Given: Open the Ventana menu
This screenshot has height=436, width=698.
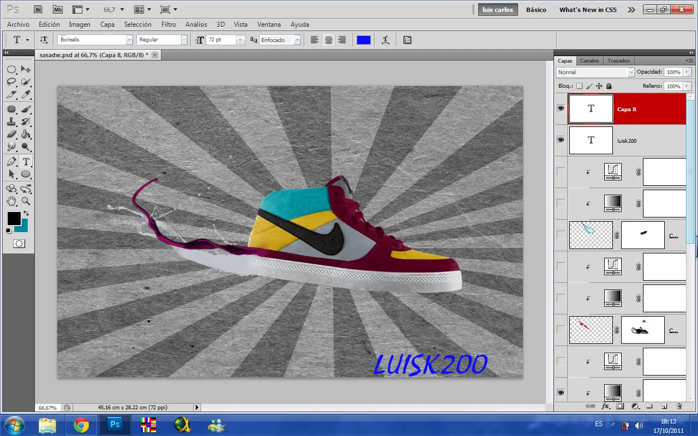Looking at the screenshot, I should click(269, 25).
